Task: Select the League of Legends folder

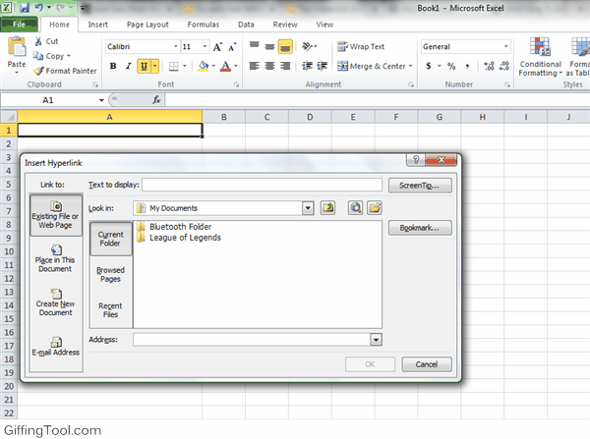Action: point(179,238)
